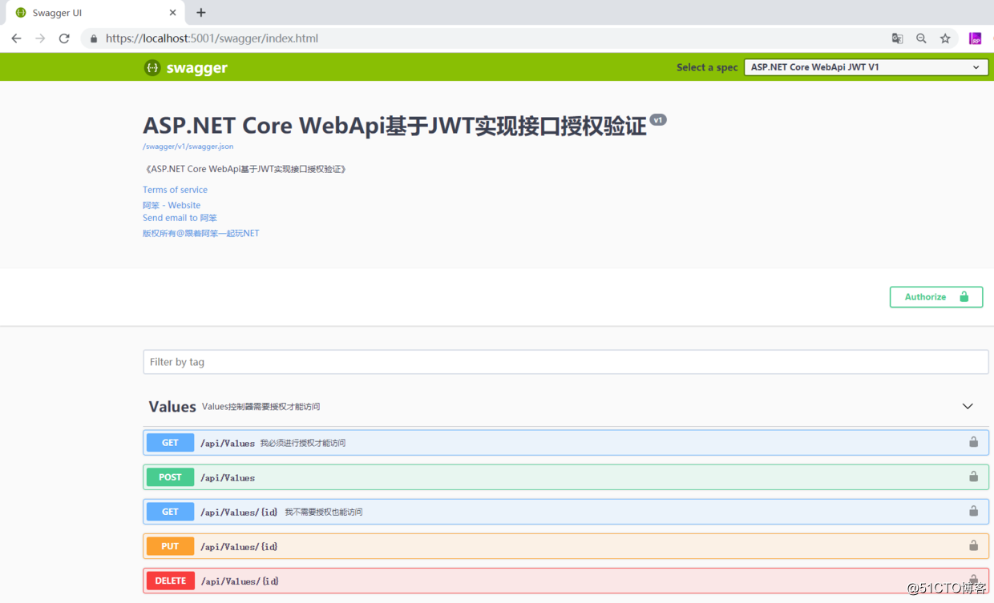Open the zoom magnifier icon
994x603 pixels.
pos(921,38)
